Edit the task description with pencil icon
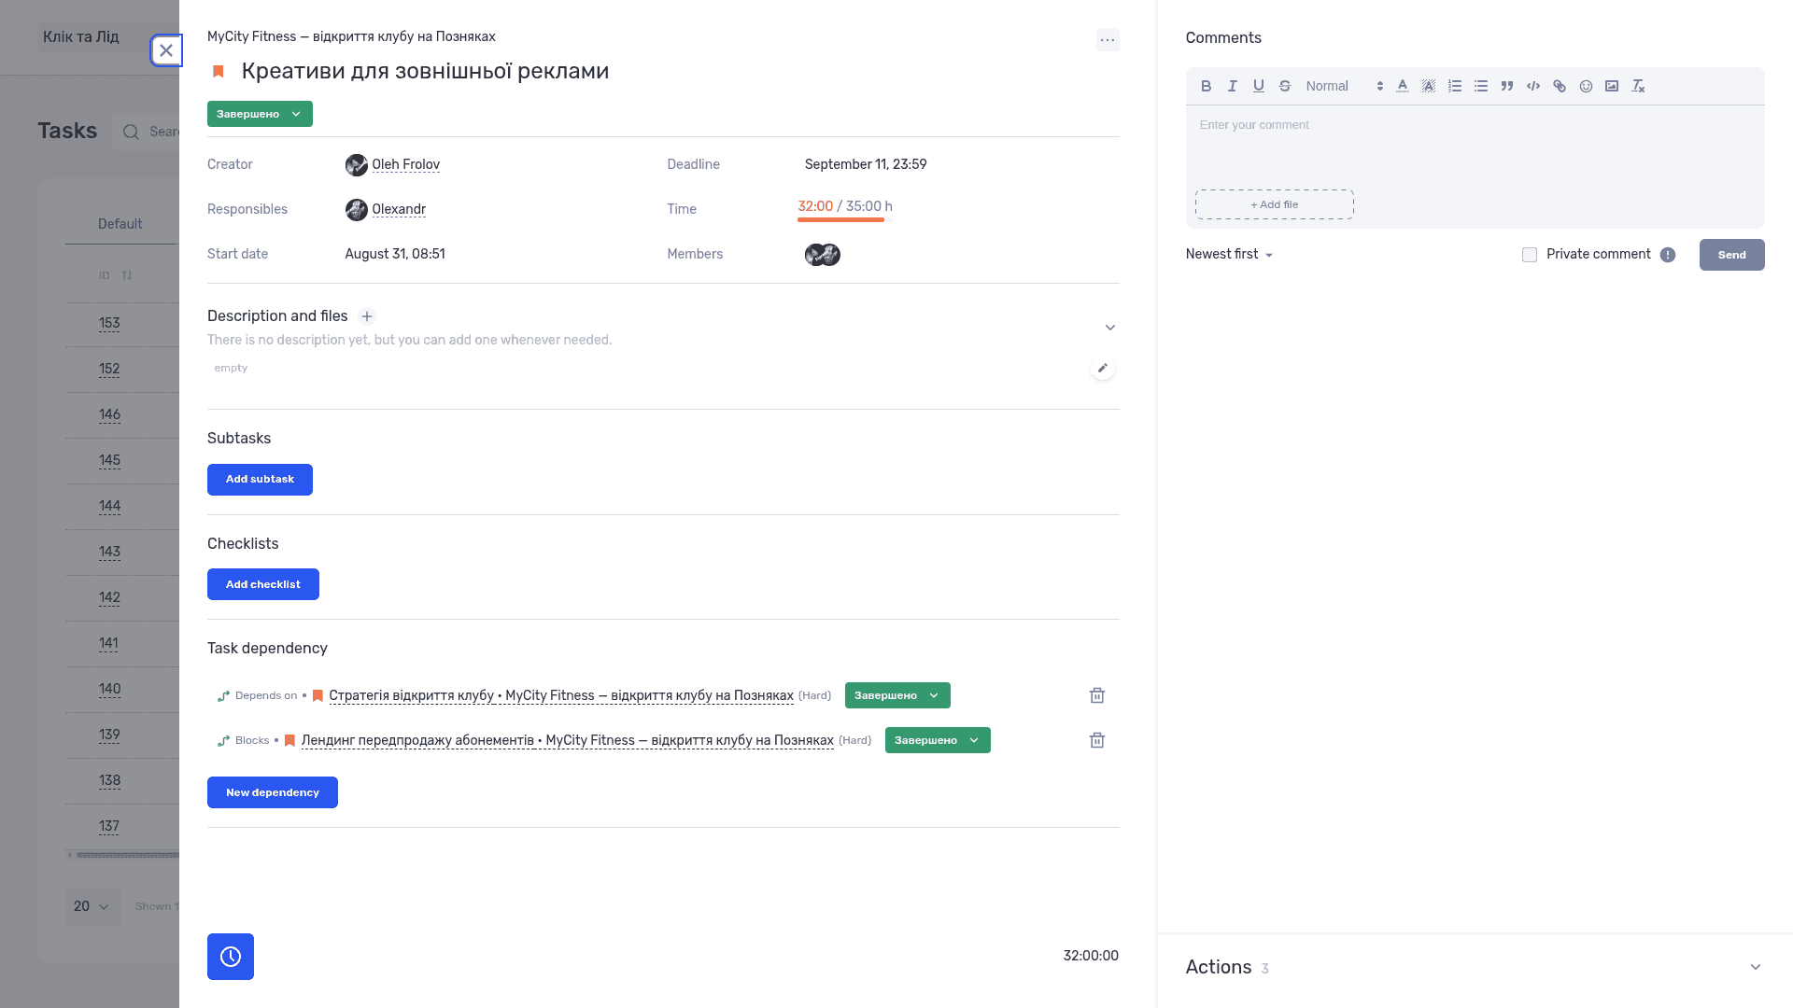This screenshot has width=1793, height=1008. pos(1103,368)
